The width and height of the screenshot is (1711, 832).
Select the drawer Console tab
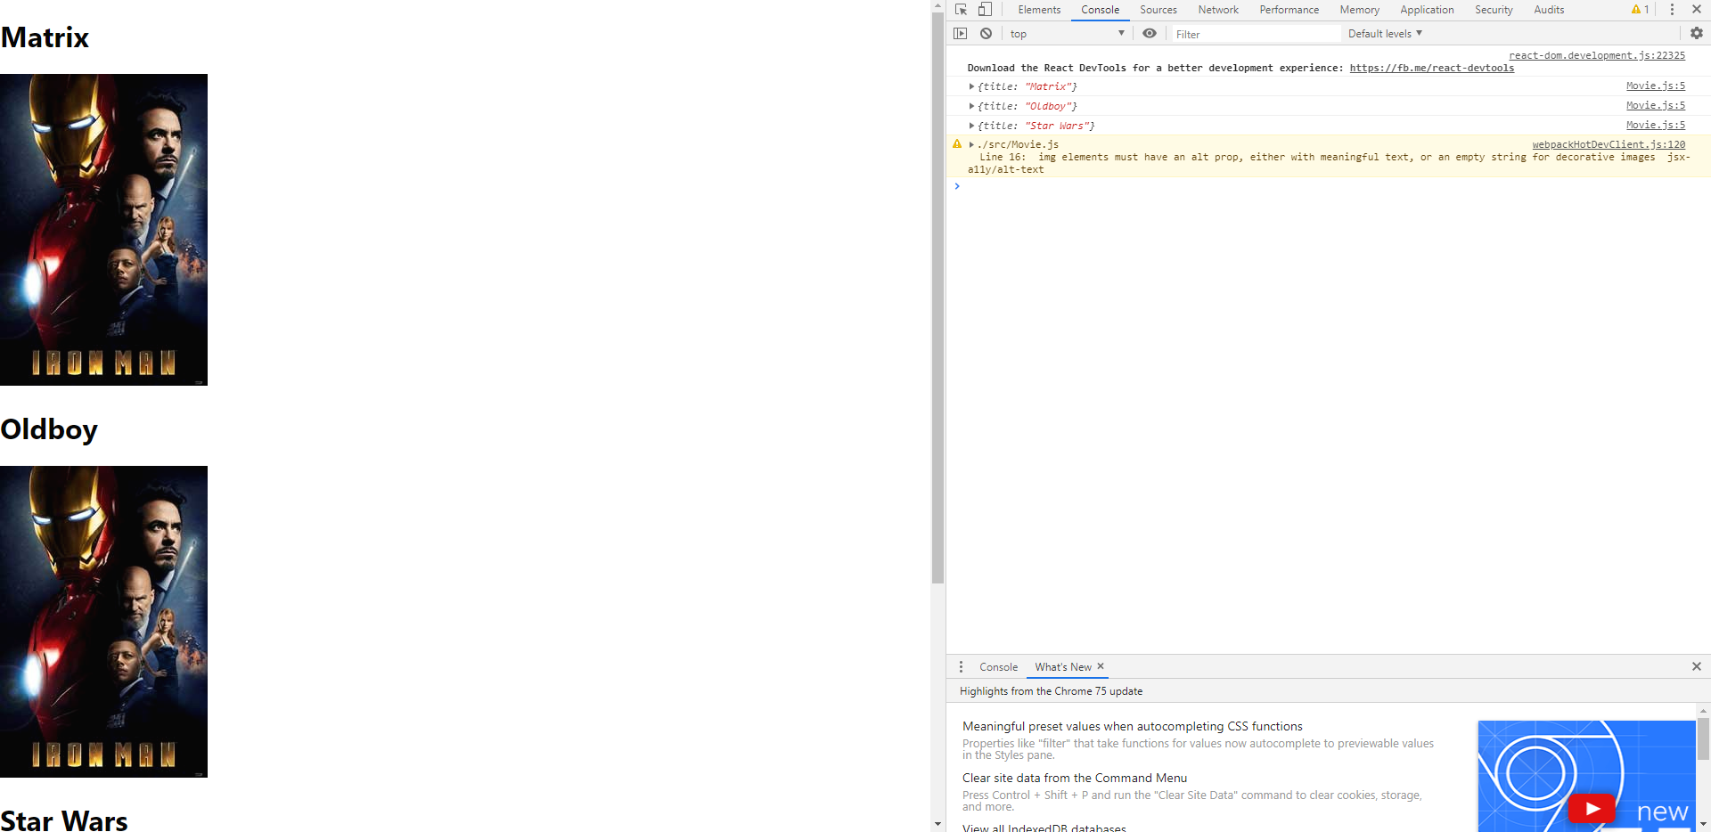point(998,666)
